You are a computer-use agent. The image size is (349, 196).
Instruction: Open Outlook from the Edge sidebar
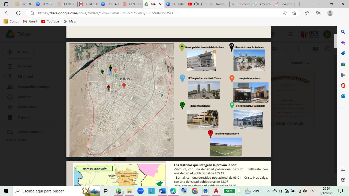pos(343,96)
